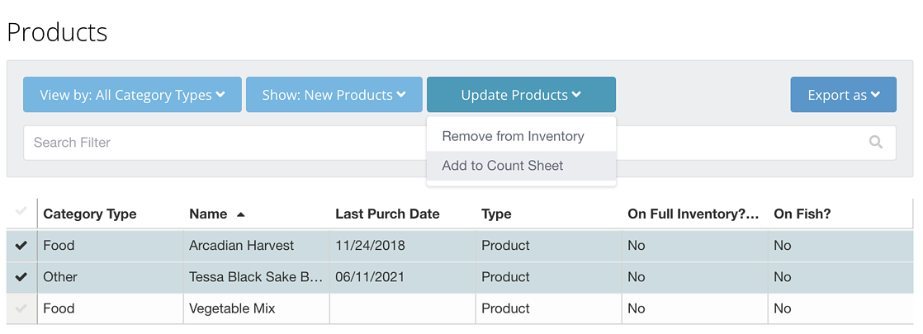
Task: Sort by Type column header
Action: pyautogui.click(x=496, y=214)
